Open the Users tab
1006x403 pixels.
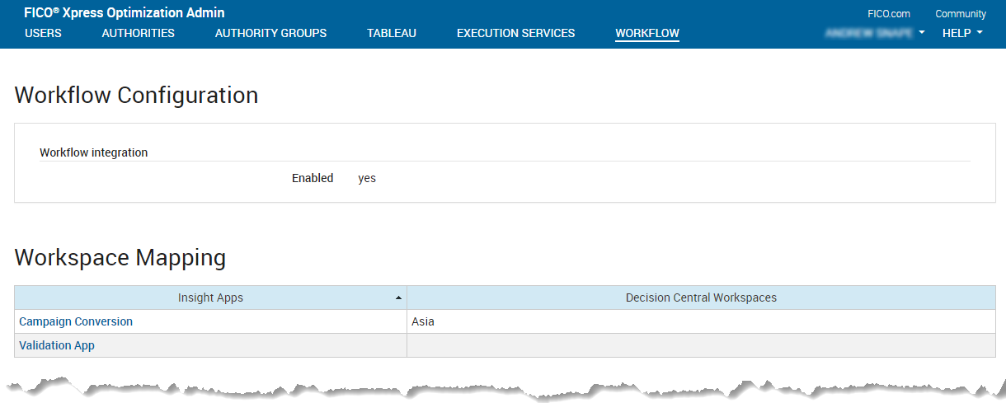pos(43,34)
